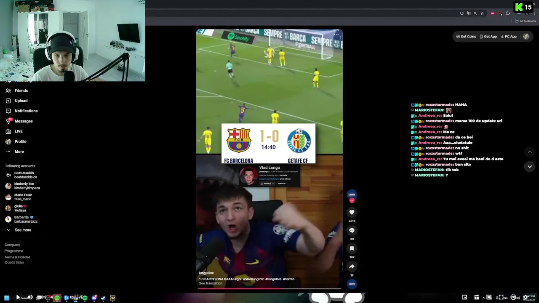This screenshot has width=539, height=303.
Task: Click the #ferran hashtag
Action: pos(288,279)
